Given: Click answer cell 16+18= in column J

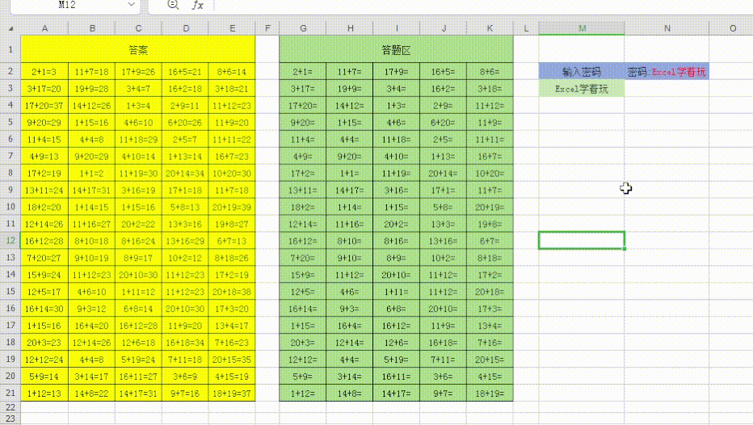Looking at the screenshot, I should pos(443,343).
